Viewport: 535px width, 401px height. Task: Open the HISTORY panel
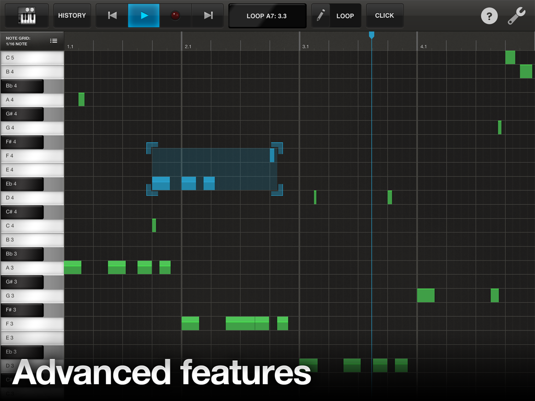[x=72, y=15]
